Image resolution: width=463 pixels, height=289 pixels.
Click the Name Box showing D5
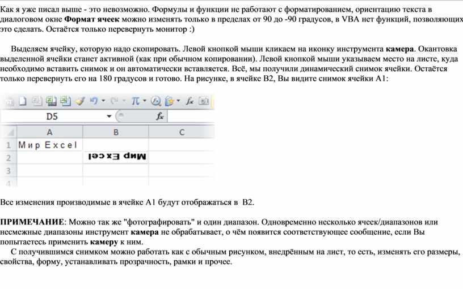click(x=52, y=117)
